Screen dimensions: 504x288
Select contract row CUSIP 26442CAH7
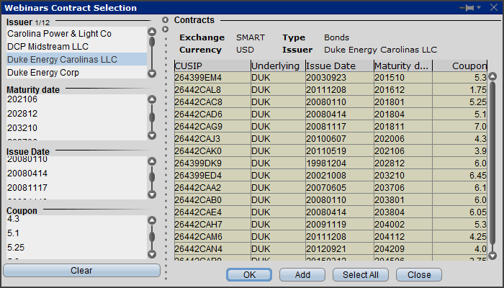(330, 225)
